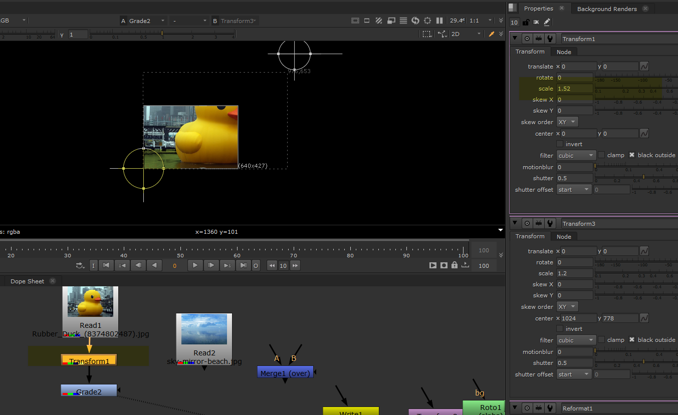Open Transform3 filter cubic dropdown
The image size is (678, 415).
(576, 340)
